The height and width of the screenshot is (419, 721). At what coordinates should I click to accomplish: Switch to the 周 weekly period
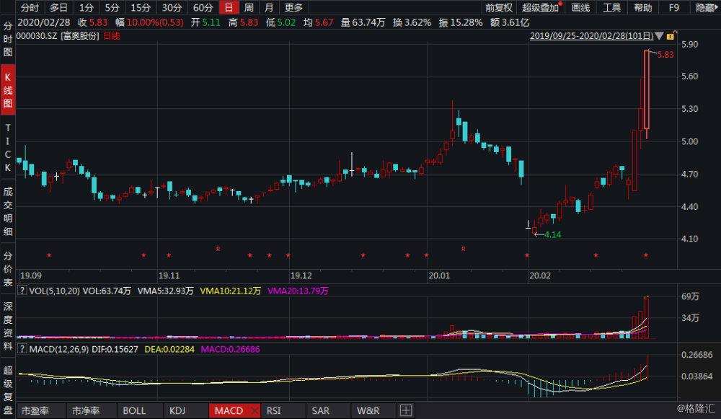[x=249, y=7]
